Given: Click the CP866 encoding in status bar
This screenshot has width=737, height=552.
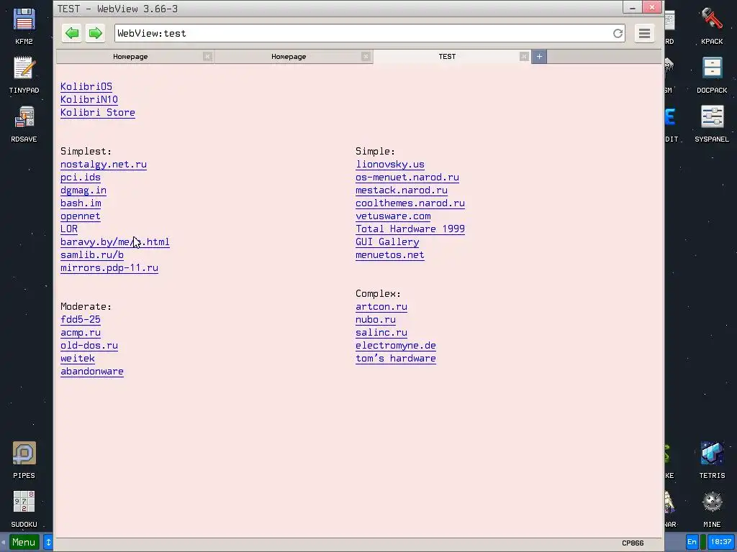Looking at the screenshot, I should (633, 543).
